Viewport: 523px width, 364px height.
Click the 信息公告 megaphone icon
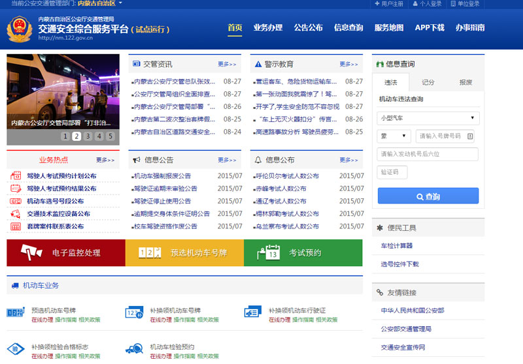137,160
